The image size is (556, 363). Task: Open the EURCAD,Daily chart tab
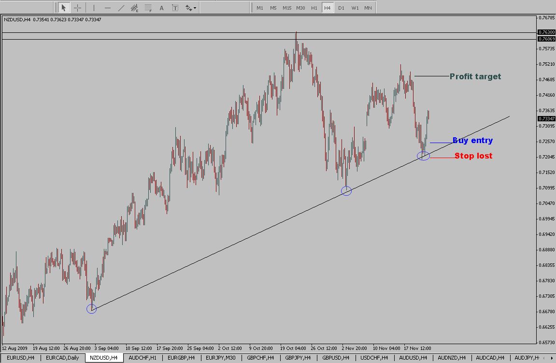tap(63, 358)
